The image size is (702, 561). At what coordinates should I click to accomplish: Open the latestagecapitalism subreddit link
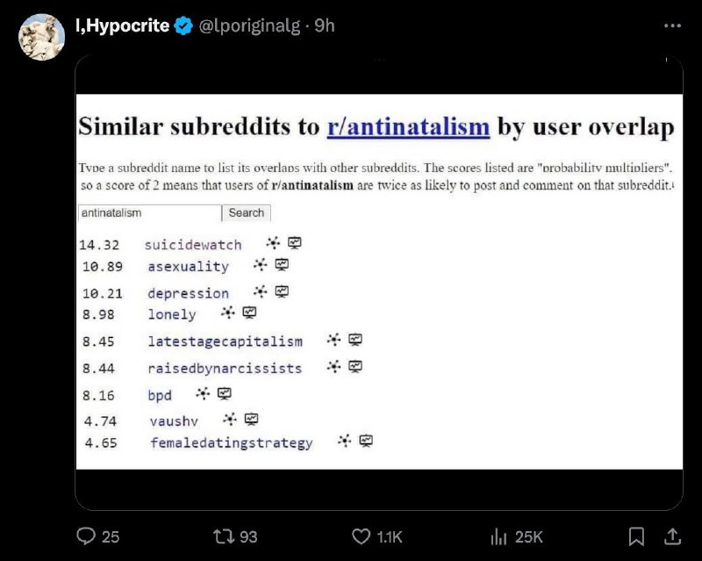tap(226, 342)
